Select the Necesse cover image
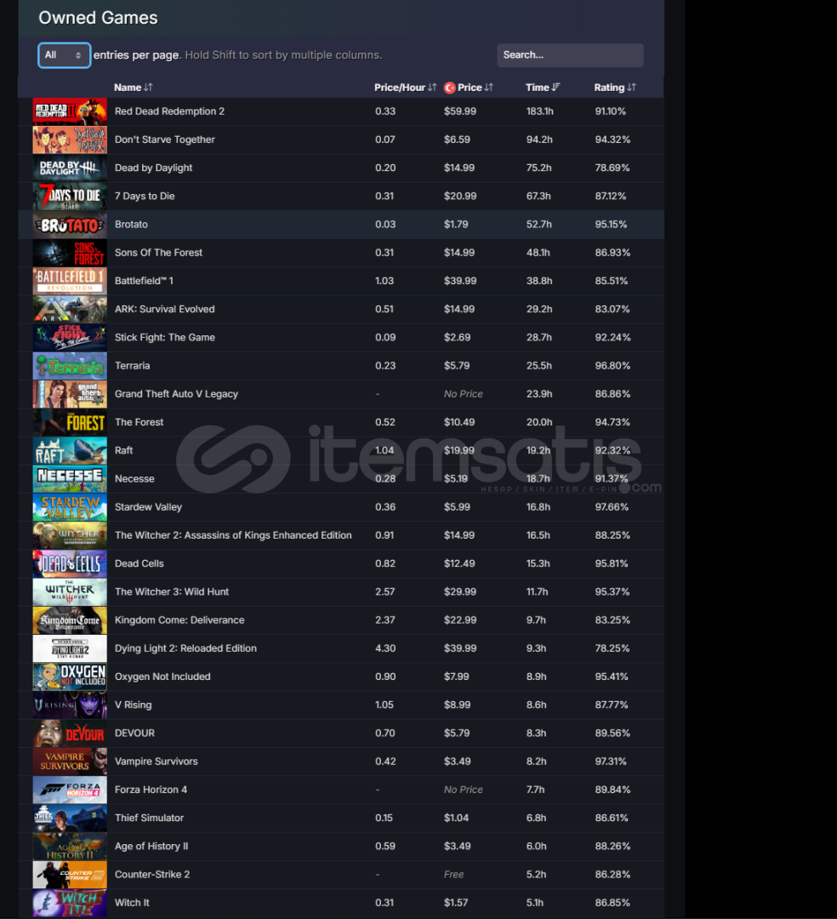 70,479
